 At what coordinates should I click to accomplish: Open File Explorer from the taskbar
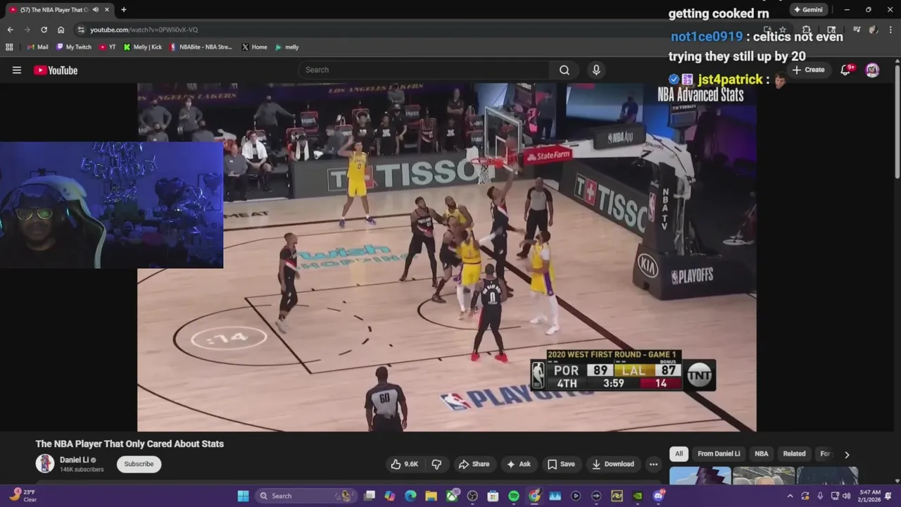pyautogui.click(x=431, y=496)
